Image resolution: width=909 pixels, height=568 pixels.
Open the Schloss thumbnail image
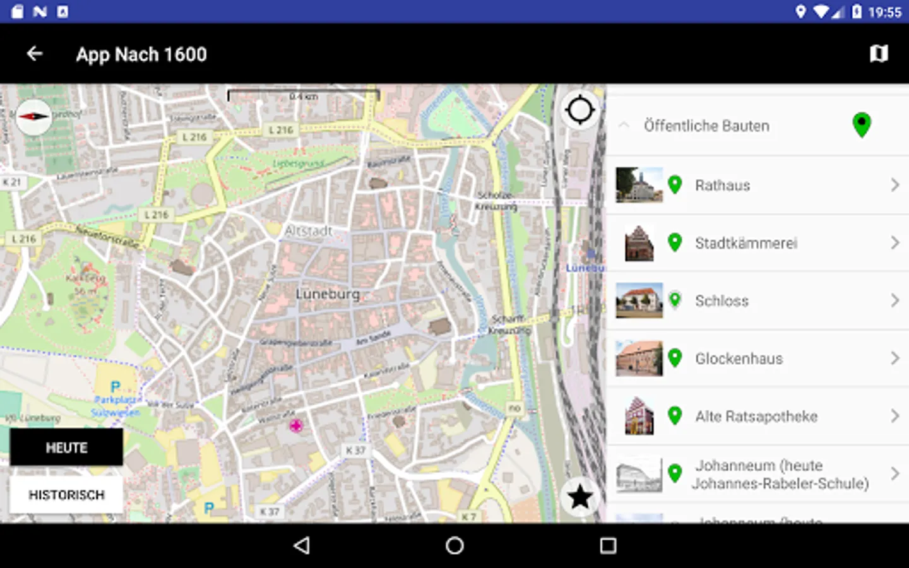click(639, 300)
